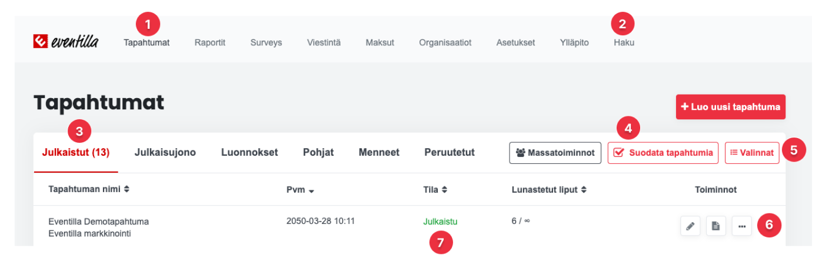
Task: Sort by Tapahtuman nimi column arrows
Action: [x=126, y=190]
